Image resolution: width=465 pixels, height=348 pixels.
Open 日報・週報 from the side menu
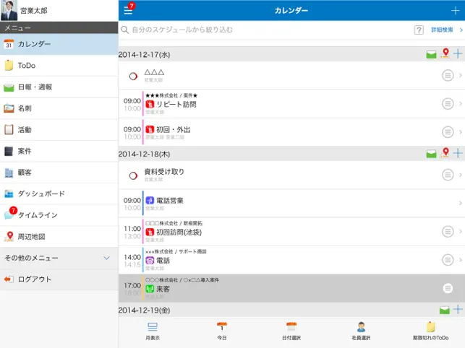tap(59, 87)
